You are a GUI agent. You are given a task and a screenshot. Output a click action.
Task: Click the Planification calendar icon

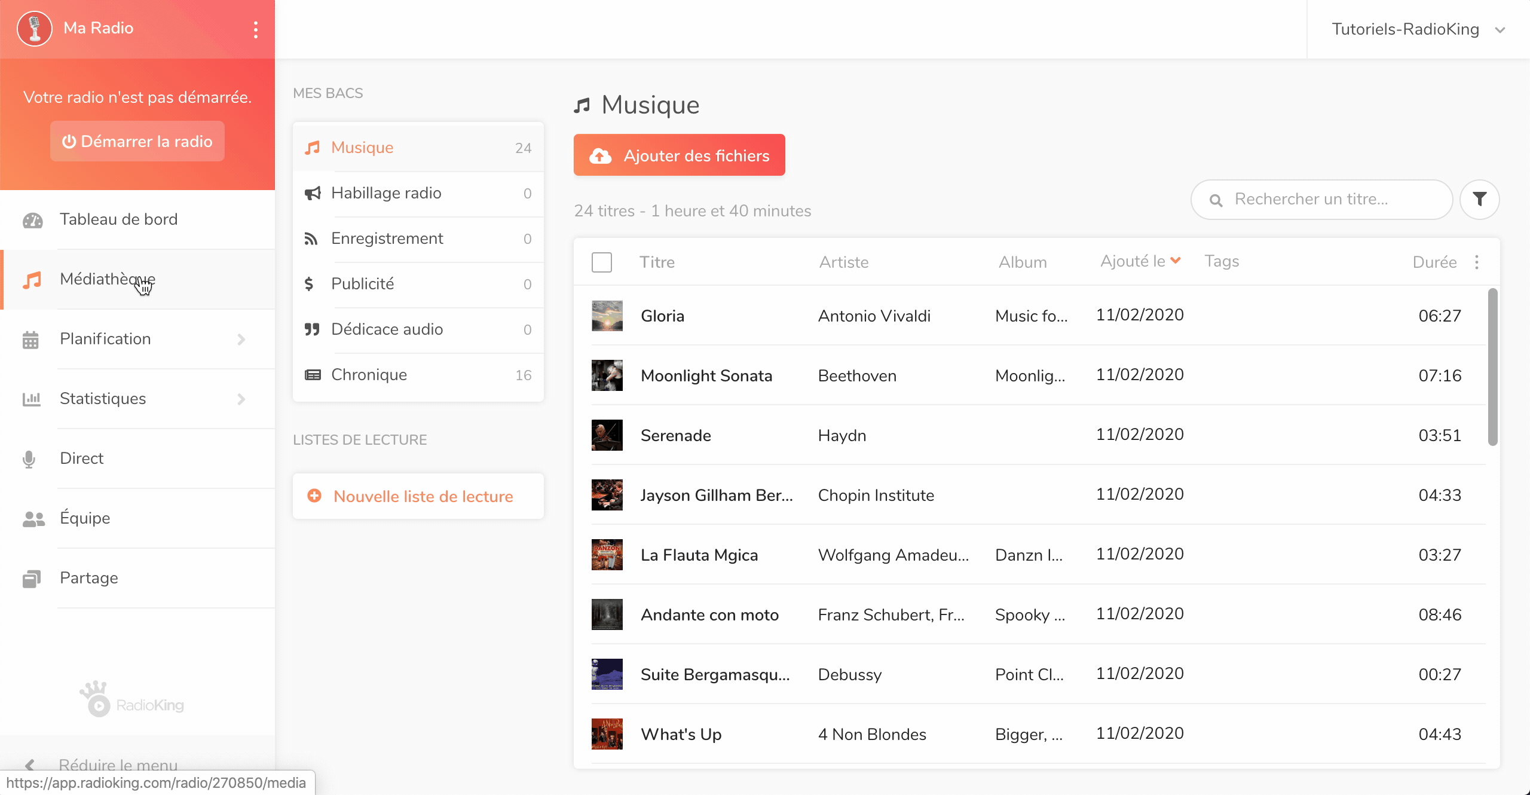(30, 340)
